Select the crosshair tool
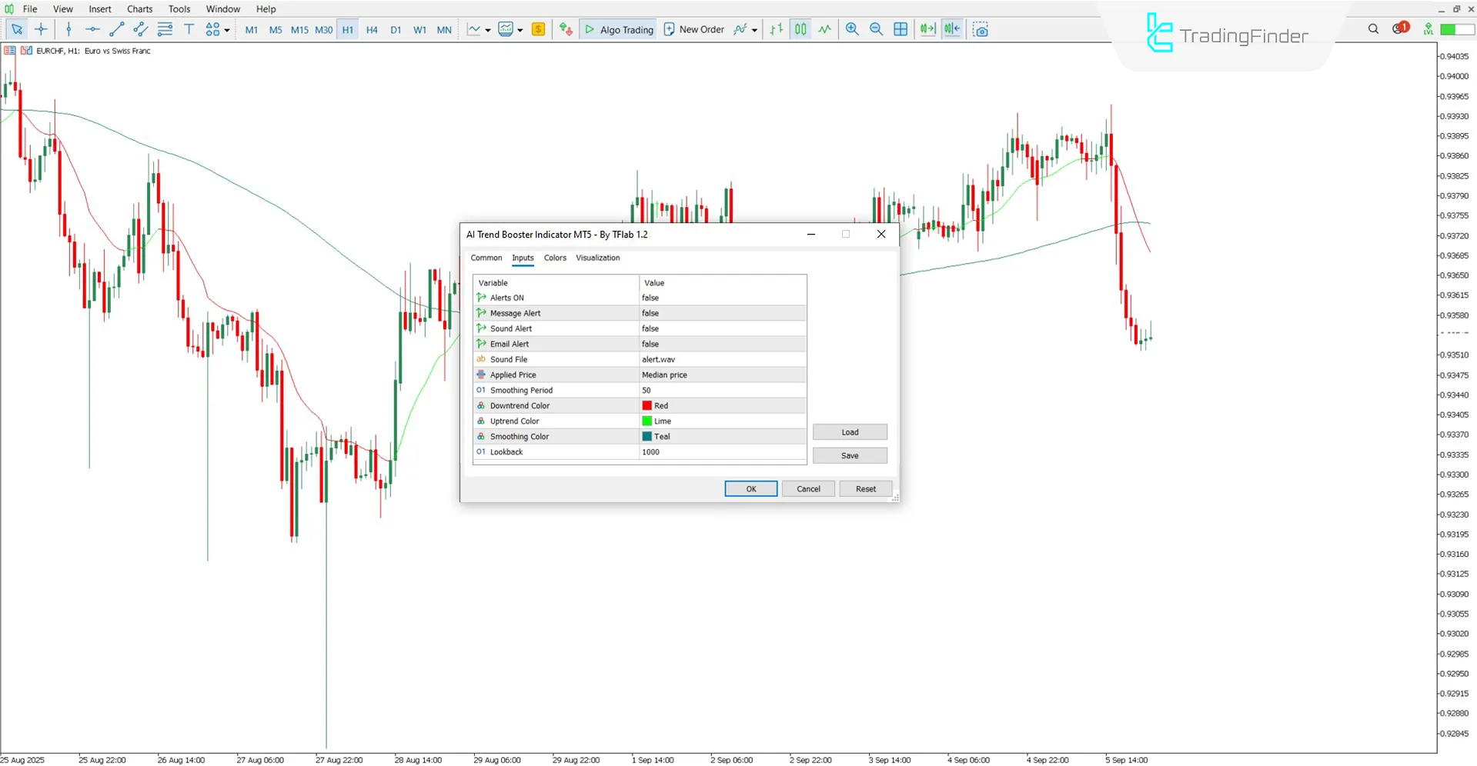This screenshot has width=1477, height=766. point(42,29)
